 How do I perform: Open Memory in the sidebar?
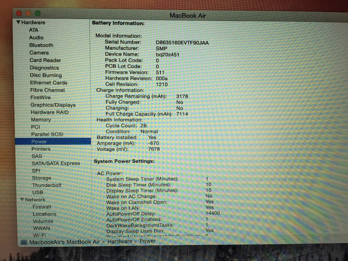pyautogui.click(x=41, y=119)
